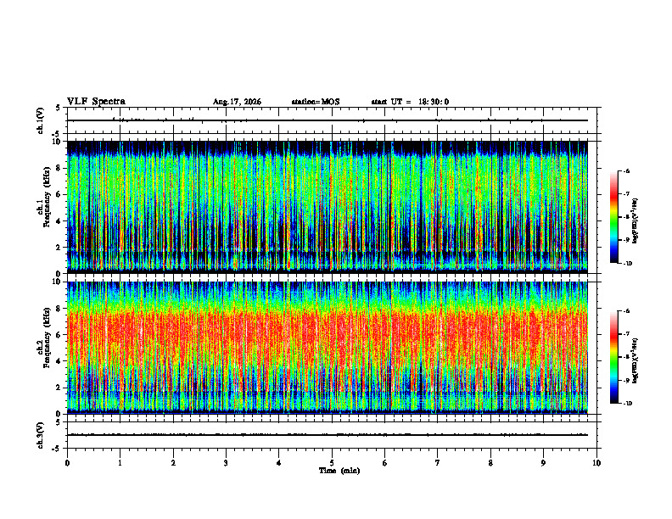
Task: Click the station=MOS label
Action: [x=316, y=102]
